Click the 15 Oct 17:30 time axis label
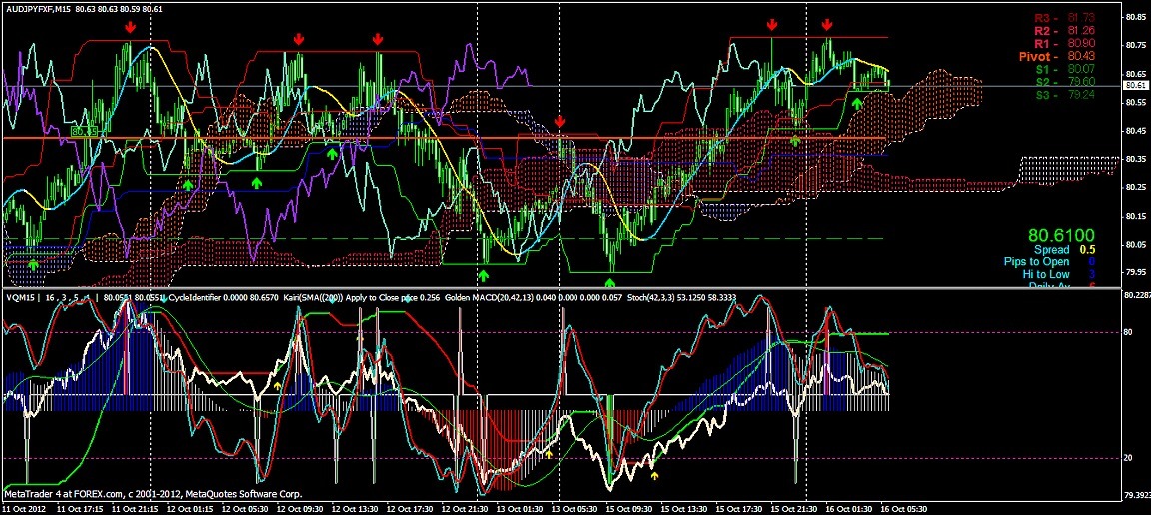 point(737,508)
